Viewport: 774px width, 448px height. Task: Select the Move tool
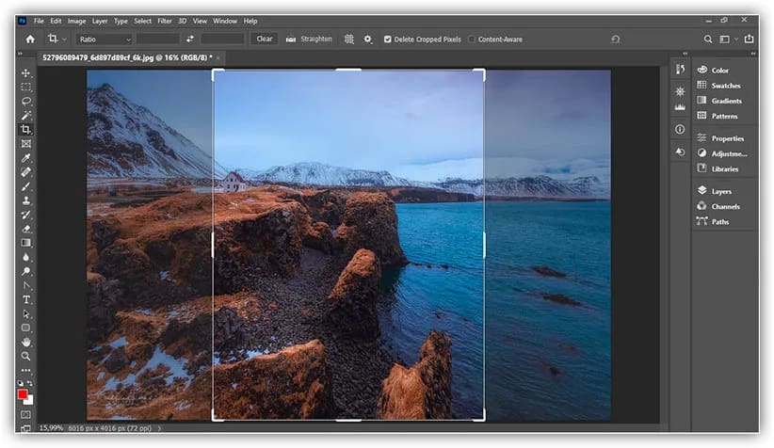[26, 73]
